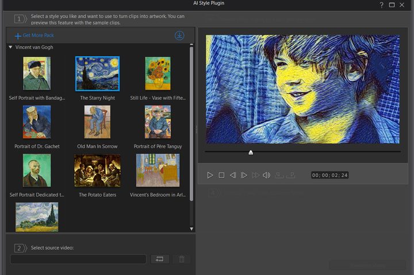This screenshot has width=414, height=275.
Task: Click the preview timeline slider handle
Action: (x=251, y=152)
